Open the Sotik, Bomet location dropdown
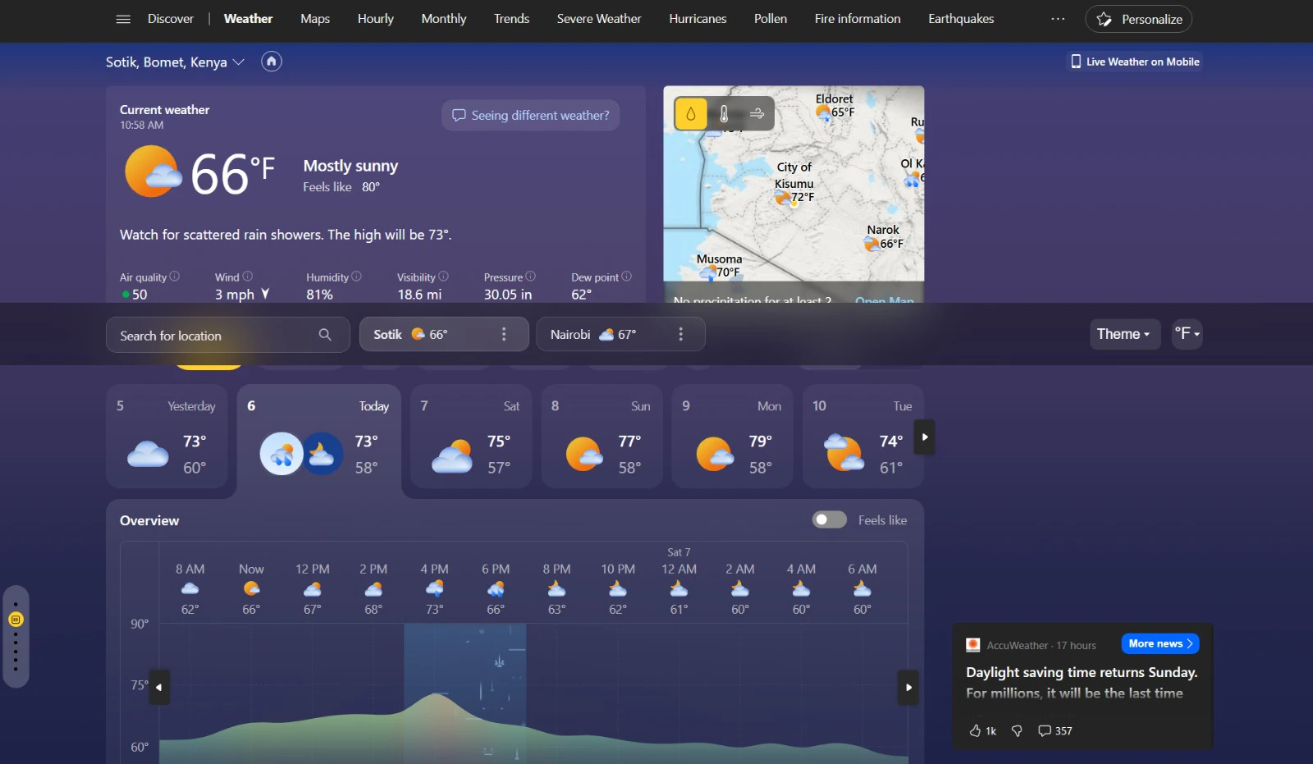The height and width of the screenshot is (764, 1313). click(x=239, y=62)
